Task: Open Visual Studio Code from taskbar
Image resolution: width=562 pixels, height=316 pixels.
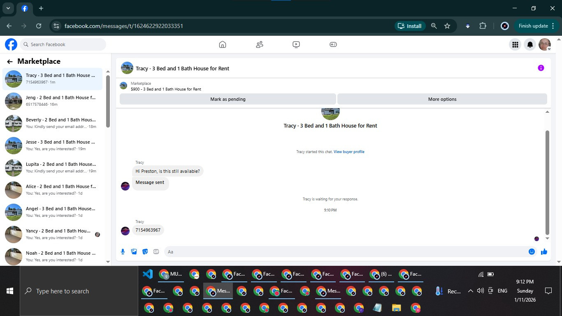Action: [147, 274]
